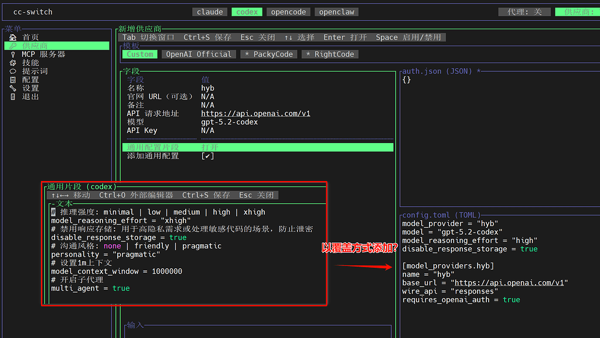Select 退出 in the sidebar menu
The height and width of the screenshot is (338, 600).
[x=30, y=97]
